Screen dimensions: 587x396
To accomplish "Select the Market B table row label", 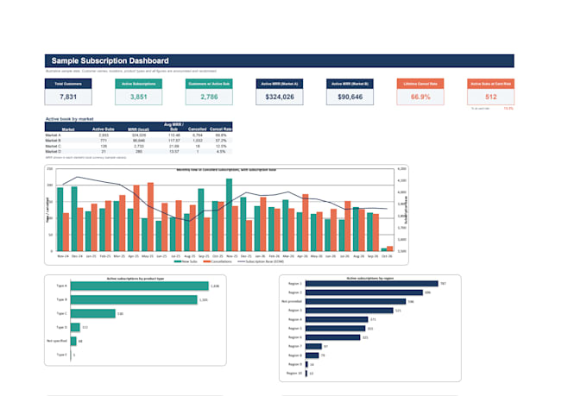I will pyautogui.click(x=54, y=141).
